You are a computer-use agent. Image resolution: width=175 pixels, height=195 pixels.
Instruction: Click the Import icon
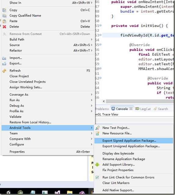[x=4, y=58]
